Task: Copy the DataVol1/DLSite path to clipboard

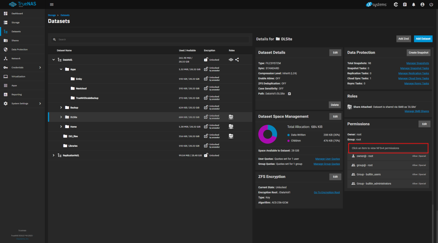Action: point(289,94)
